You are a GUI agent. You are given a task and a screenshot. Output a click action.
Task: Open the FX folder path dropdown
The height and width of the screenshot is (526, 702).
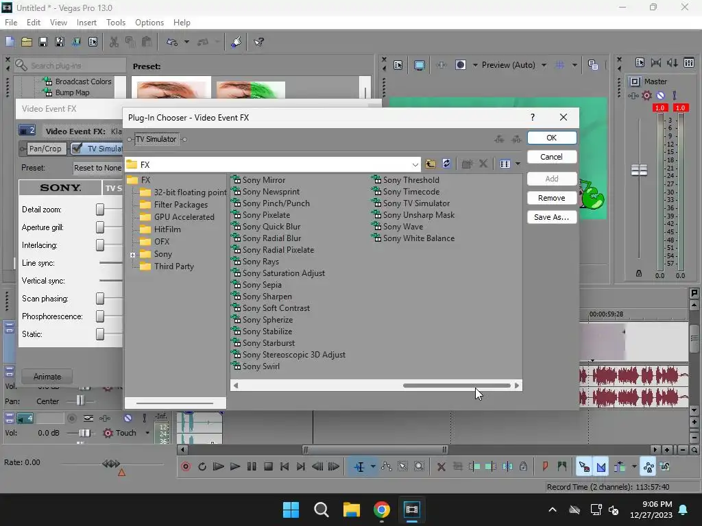tap(415, 164)
